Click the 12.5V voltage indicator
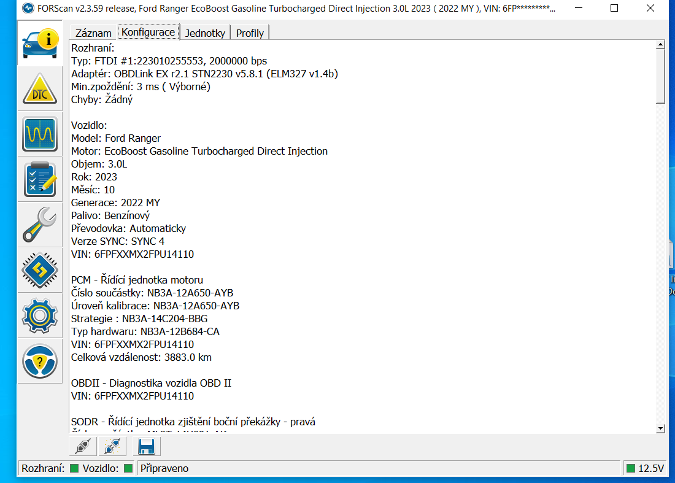 pyautogui.click(x=645, y=468)
